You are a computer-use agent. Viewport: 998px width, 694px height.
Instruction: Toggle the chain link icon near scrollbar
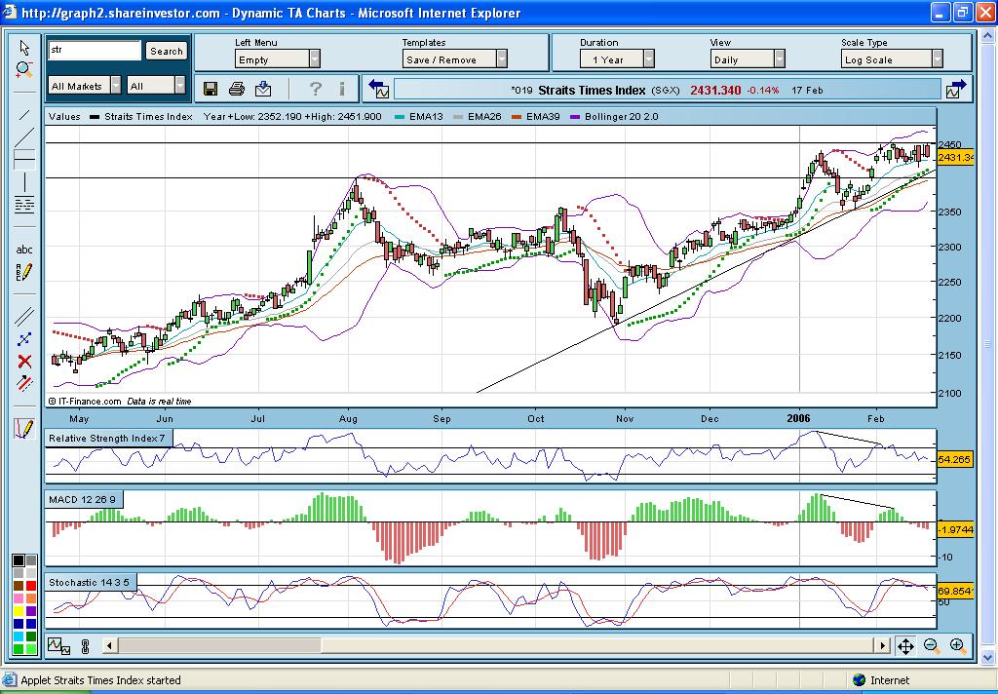85,645
